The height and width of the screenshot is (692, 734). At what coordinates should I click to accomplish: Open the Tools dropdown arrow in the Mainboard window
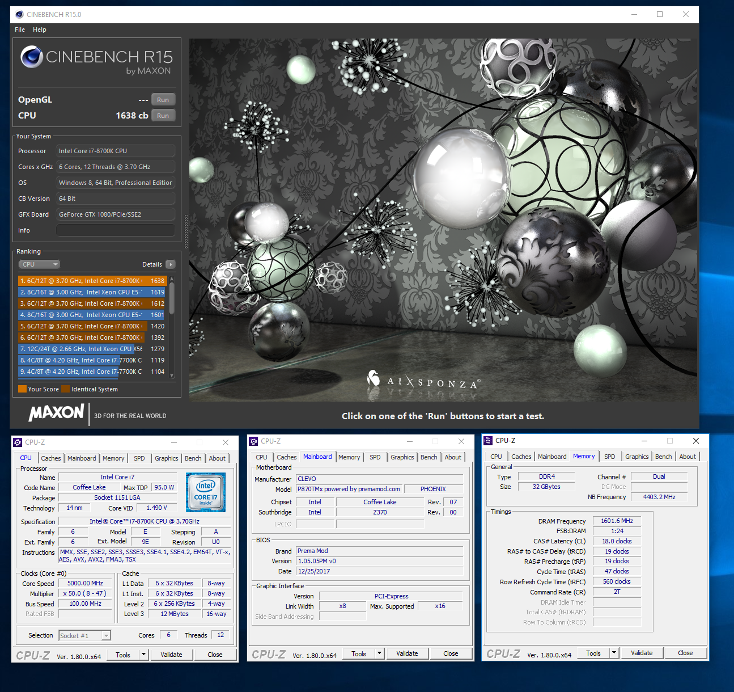pos(380,653)
